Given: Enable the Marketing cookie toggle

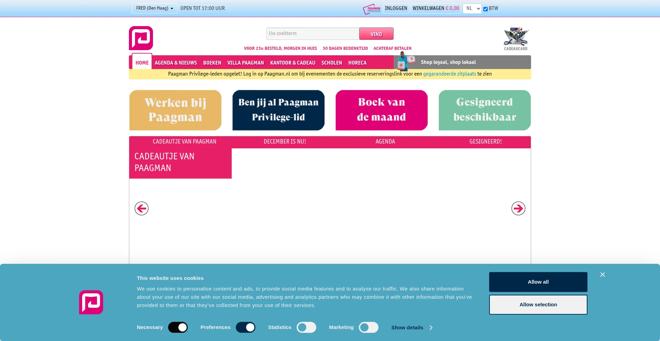Looking at the screenshot, I should [x=368, y=327].
